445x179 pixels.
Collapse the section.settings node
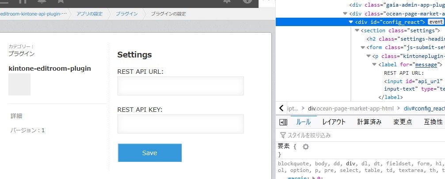[357, 30]
